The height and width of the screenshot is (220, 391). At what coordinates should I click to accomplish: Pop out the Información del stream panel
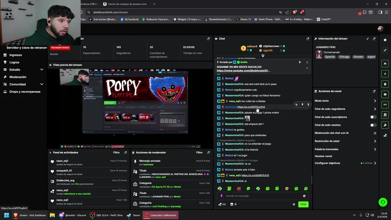coord(374,39)
